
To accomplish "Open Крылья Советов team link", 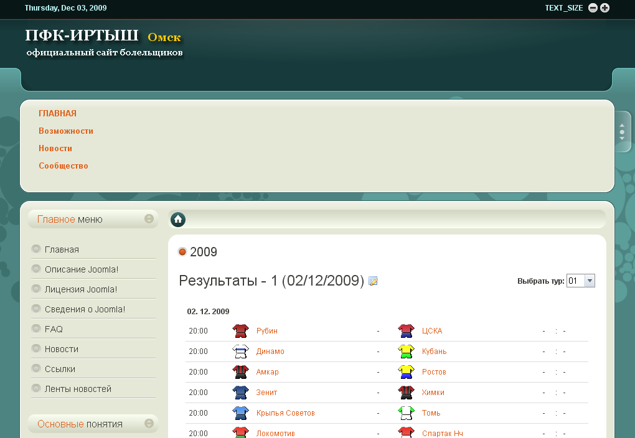I will click(286, 413).
